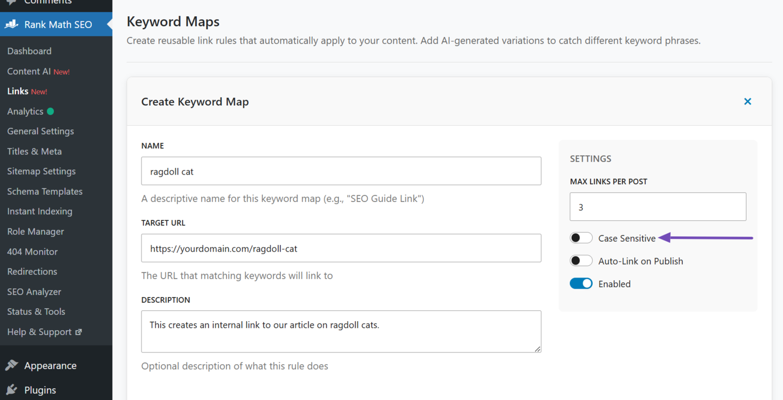This screenshot has width=783, height=400.
Task: Click the Rank Math SEO sidebar icon
Action: click(x=11, y=24)
